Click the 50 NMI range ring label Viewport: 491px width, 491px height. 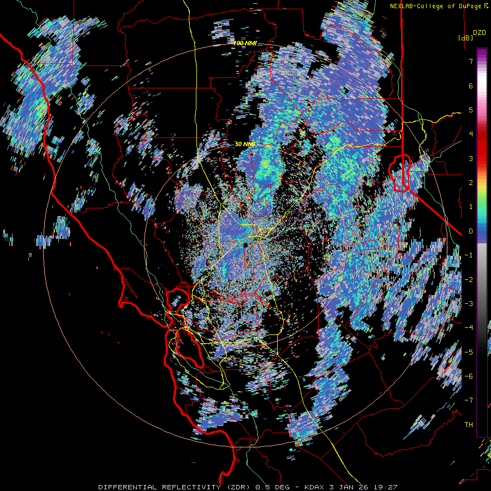click(x=245, y=145)
